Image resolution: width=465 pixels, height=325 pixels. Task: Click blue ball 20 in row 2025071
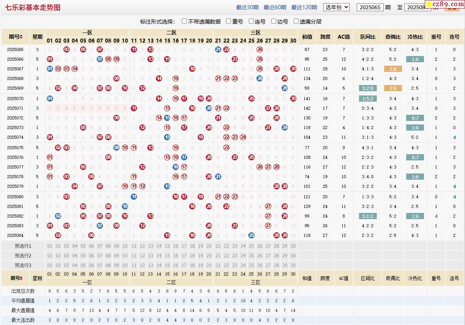[x=209, y=108]
